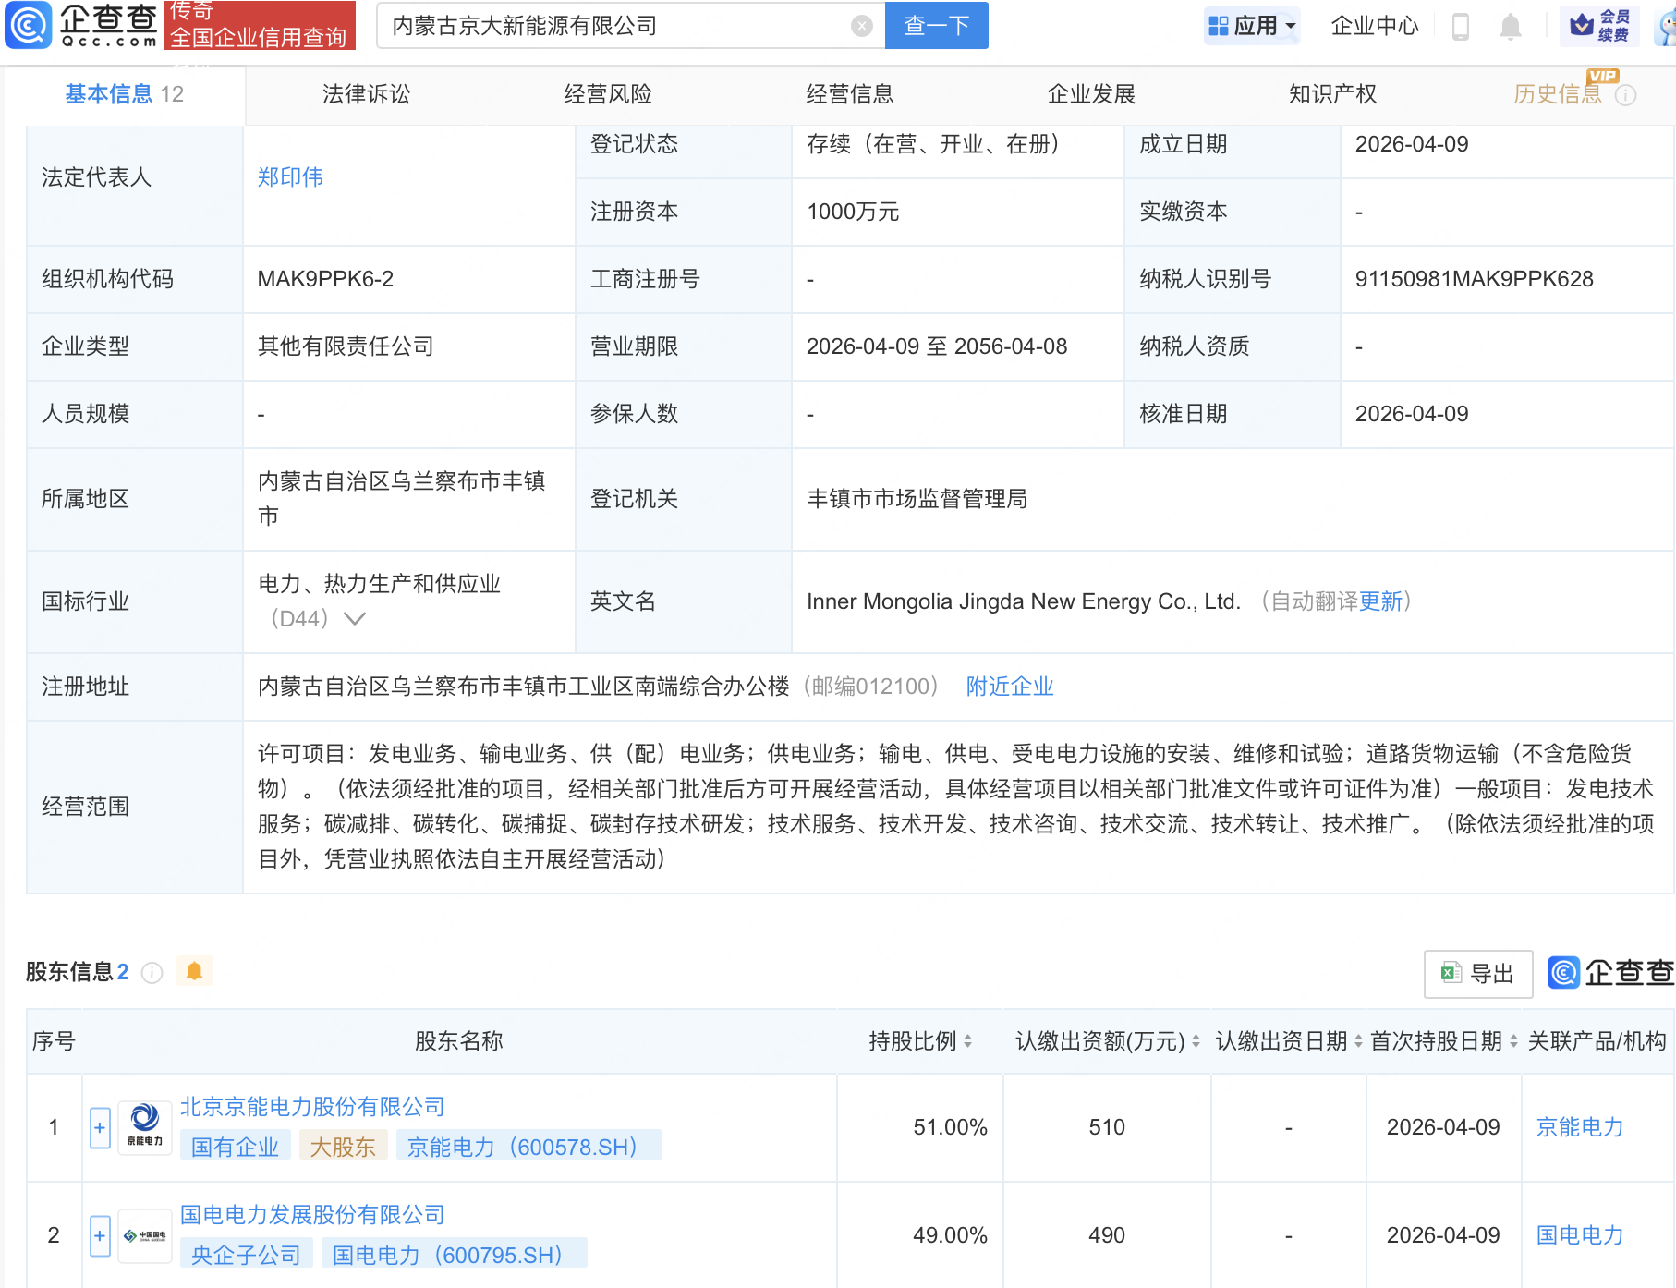Screen dimensions: 1676x1288
Task: Expand the 国电电力发展 shareholder row with plus
Action: coord(100,1235)
